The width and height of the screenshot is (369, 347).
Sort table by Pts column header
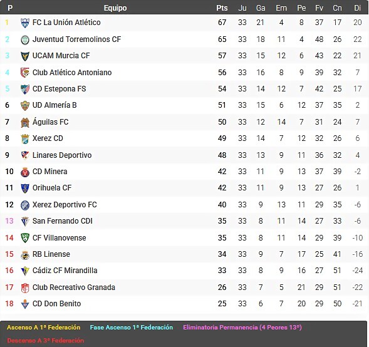[222, 8]
